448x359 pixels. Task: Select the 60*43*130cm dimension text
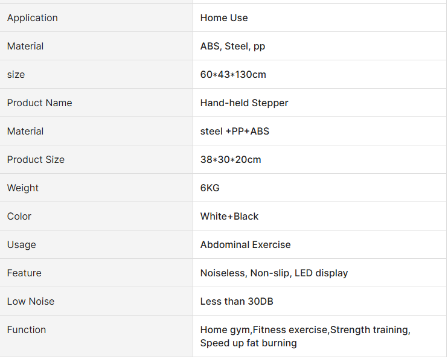[x=233, y=75]
